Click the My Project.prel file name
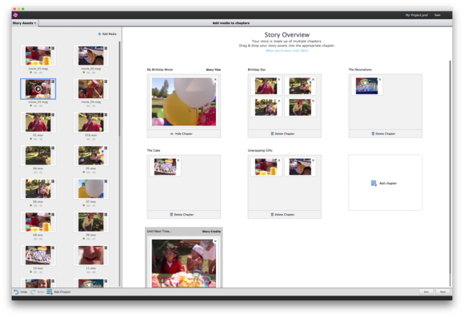Image resolution: width=464 pixels, height=317 pixels. pos(417,15)
